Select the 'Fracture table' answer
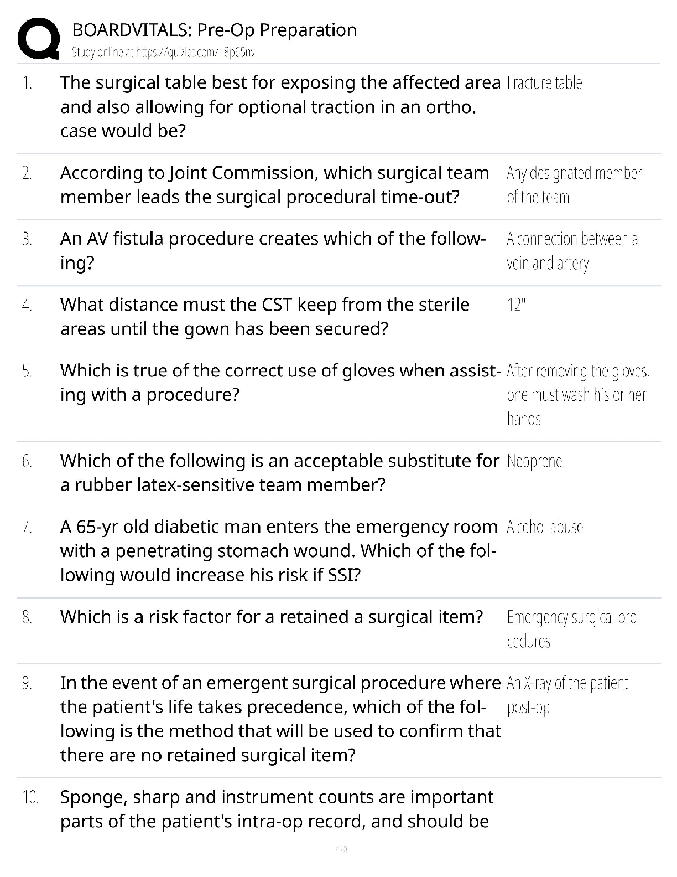The image size is (677, 877). pos(544,83)
